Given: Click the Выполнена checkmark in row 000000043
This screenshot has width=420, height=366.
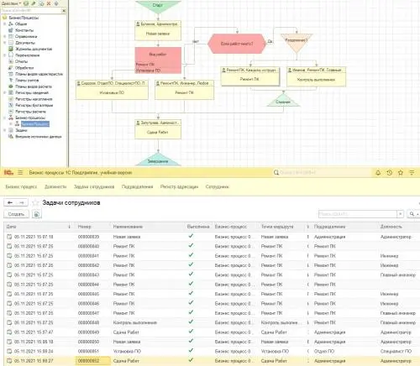Looking at the screenshot, I should point(191,274).
